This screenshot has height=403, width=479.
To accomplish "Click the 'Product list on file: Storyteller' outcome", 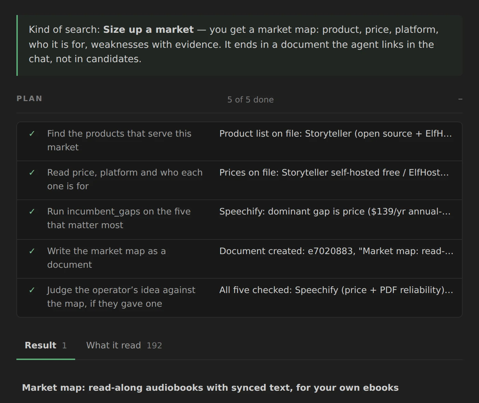I will coord(336,134).
